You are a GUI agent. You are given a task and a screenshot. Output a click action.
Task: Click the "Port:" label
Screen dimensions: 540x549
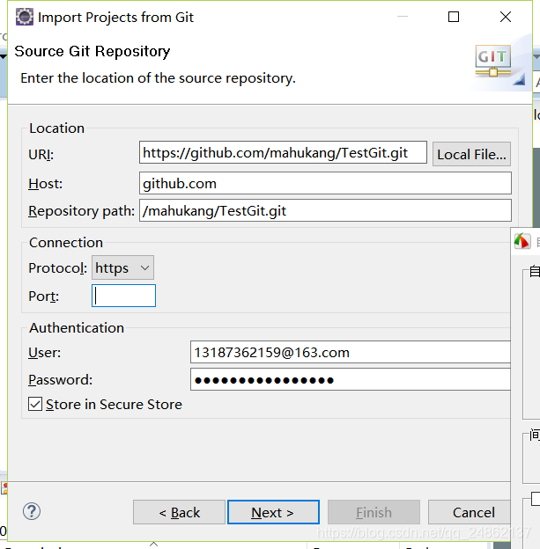click(44, 296)
